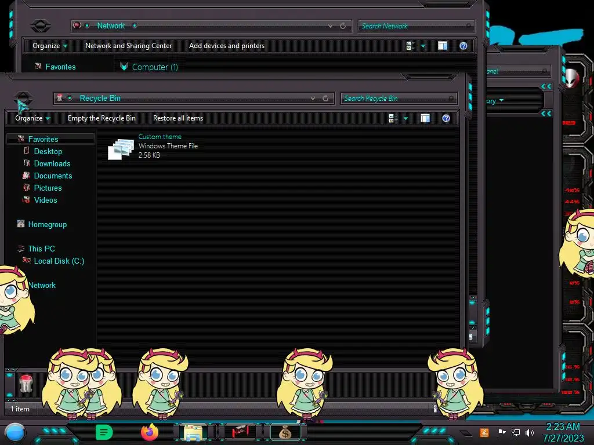Screen dimensions: 594x445
Task: Open Network and Sharing Center
Action: (x=128, y=46)
